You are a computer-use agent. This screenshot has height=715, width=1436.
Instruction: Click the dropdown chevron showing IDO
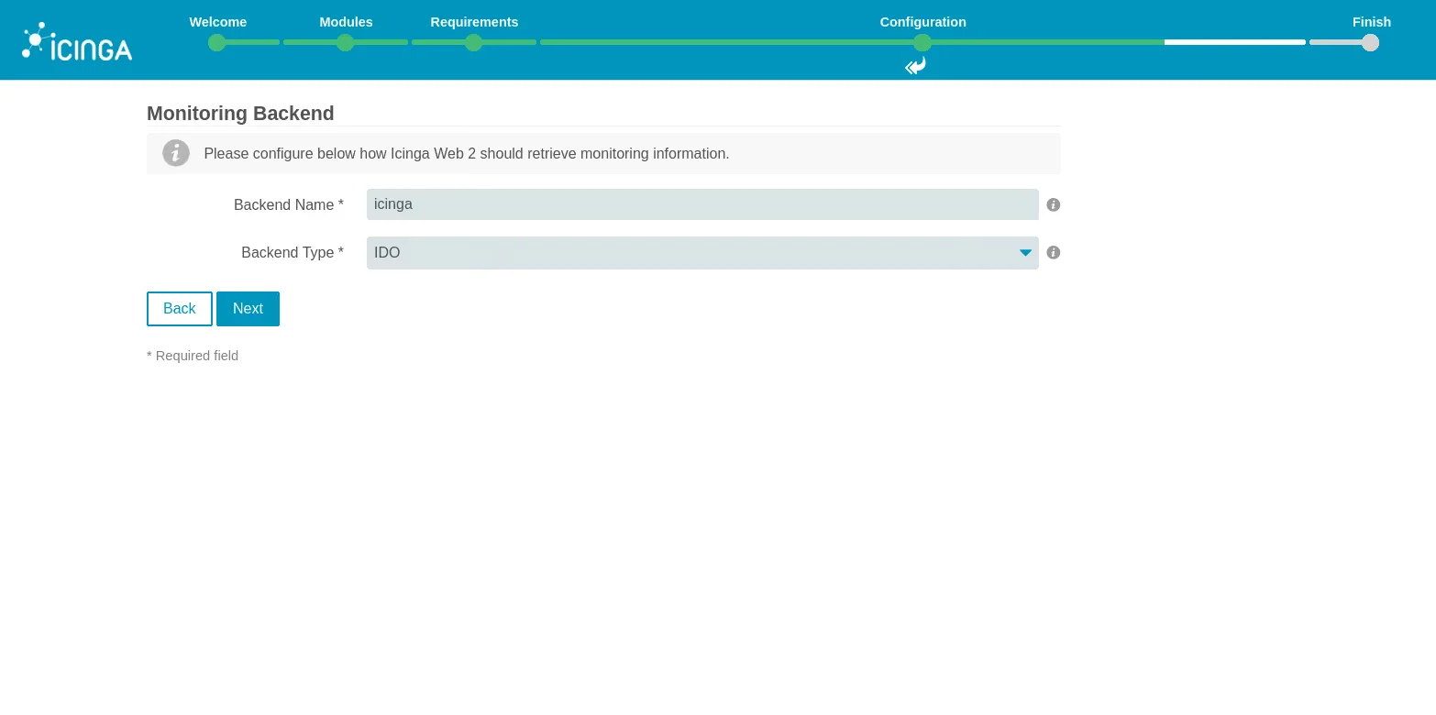(1025, 253)
